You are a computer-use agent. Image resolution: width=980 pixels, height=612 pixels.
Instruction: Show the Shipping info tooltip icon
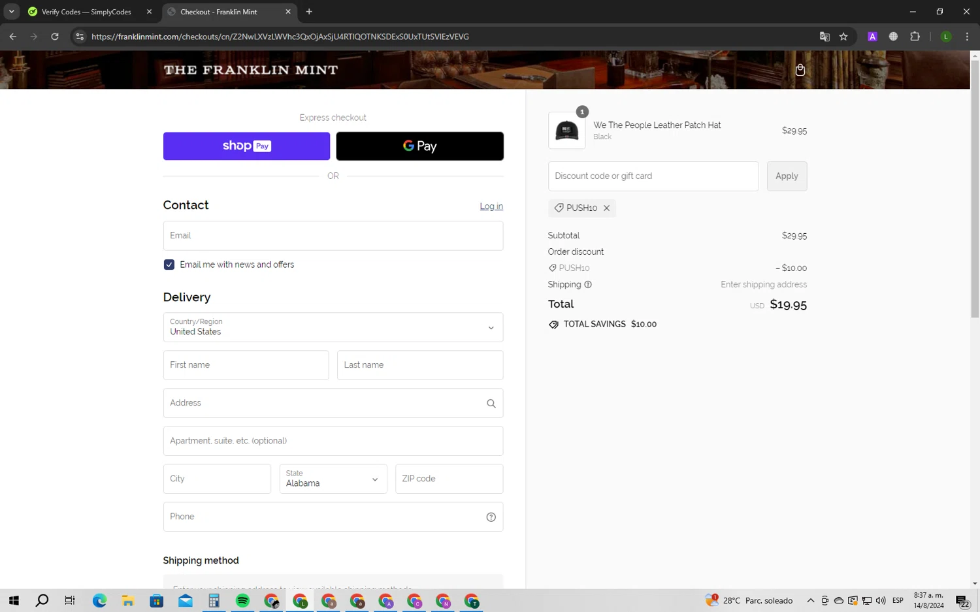click(588, 285)
